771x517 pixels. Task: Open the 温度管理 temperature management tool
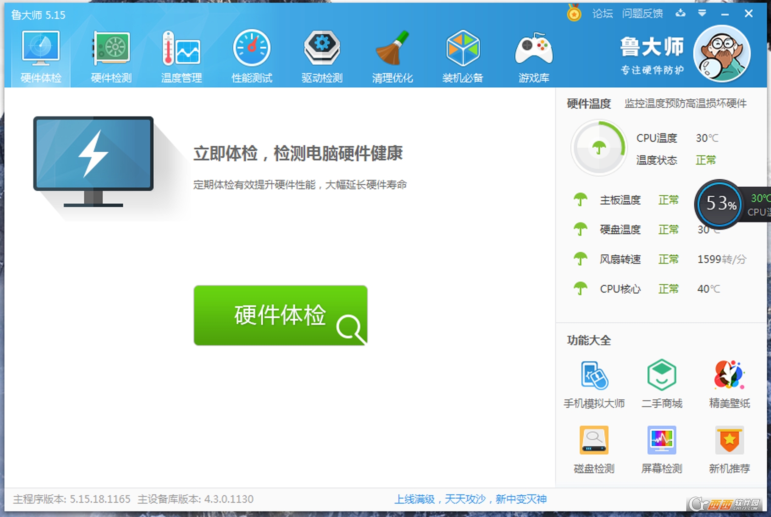click(x=181, y=55)
